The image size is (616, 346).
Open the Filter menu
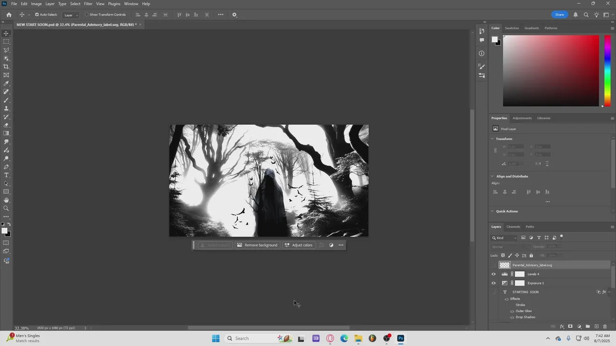88,4
